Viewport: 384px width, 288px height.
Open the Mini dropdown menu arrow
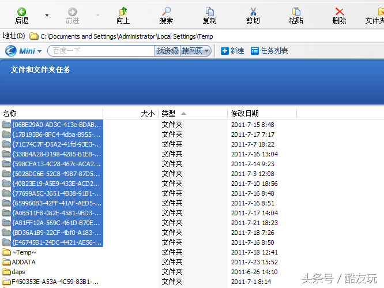[x=39, y=51]
